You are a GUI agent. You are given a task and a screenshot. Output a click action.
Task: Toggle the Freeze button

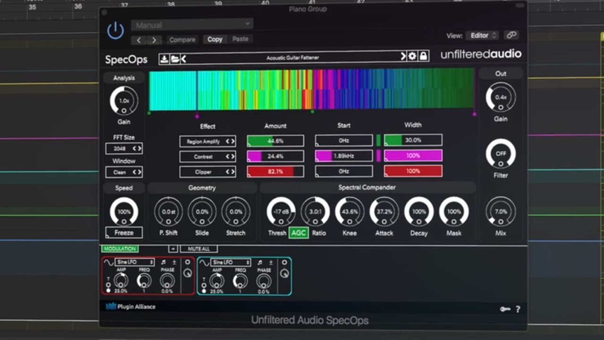click(x=124, y=232)
